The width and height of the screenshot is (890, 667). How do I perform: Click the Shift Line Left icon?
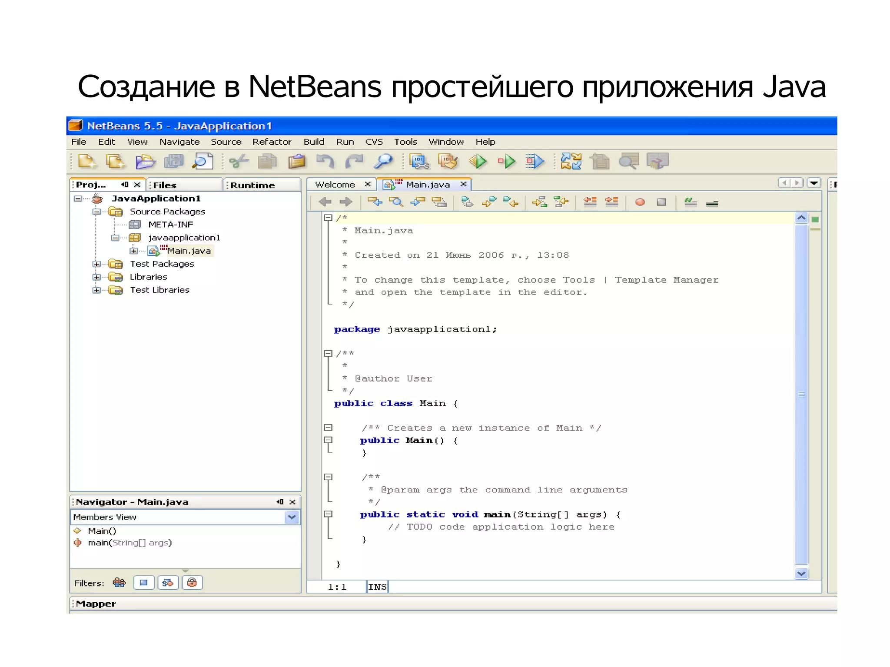tap(590, 202)
